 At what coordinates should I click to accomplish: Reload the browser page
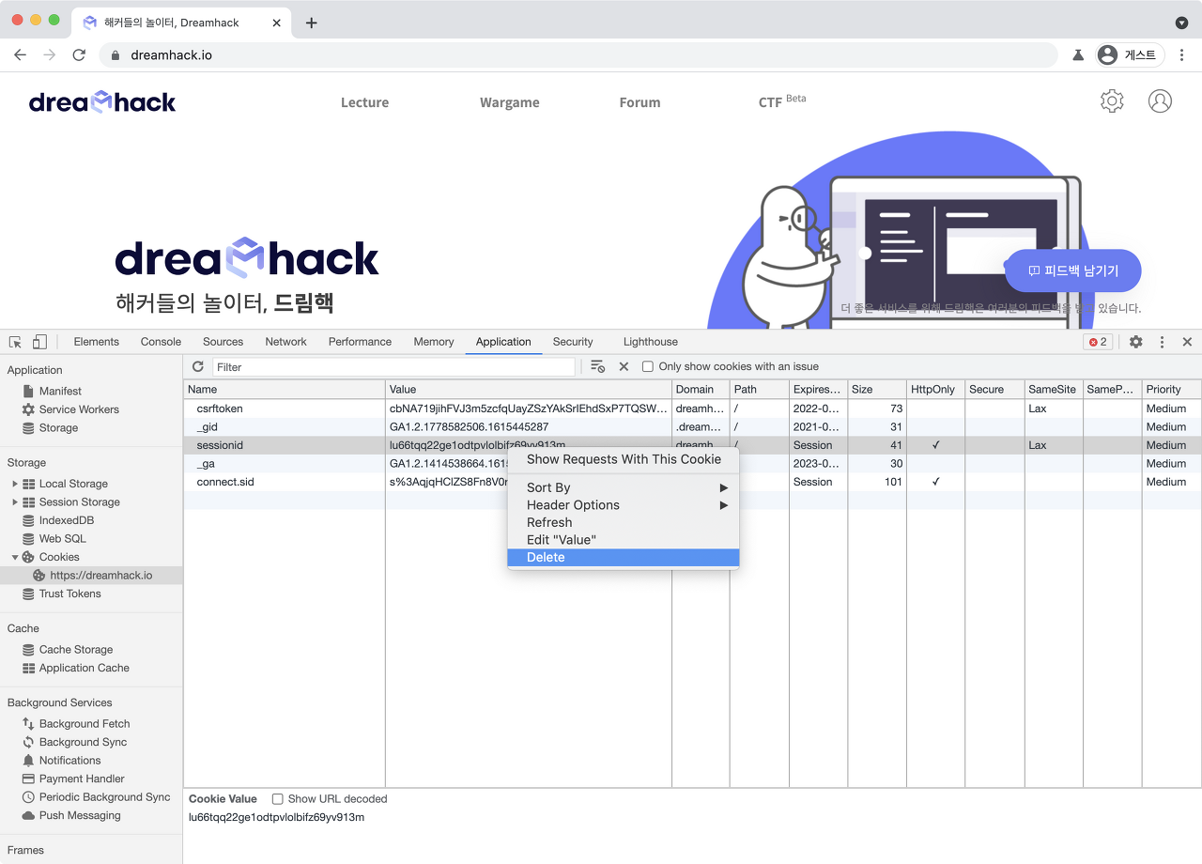pos(79,55)
